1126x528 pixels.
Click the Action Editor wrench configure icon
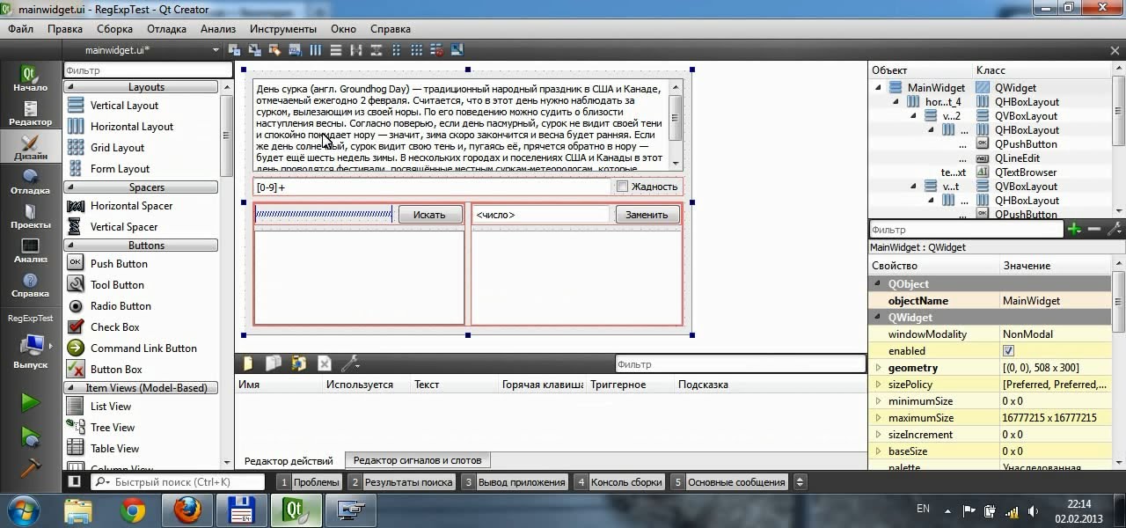tap(349, 363)
